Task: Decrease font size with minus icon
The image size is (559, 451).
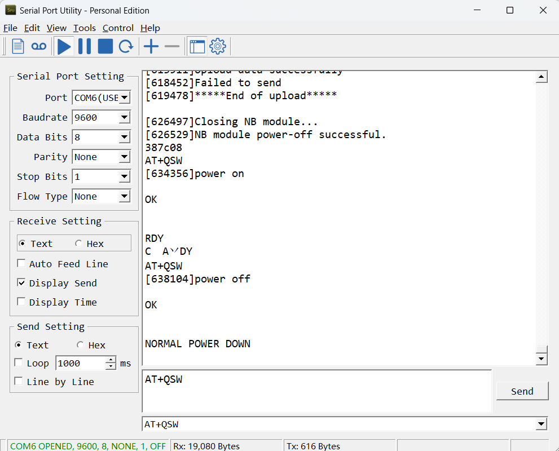Action: (x=172, y=46)
